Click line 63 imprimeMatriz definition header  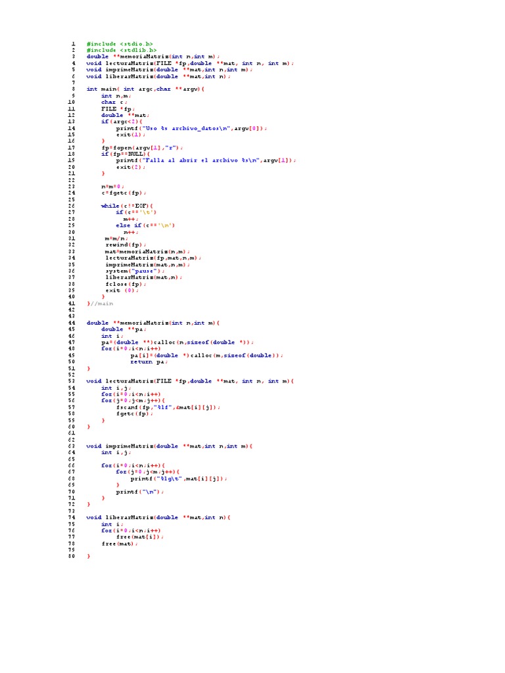point(170,446)
